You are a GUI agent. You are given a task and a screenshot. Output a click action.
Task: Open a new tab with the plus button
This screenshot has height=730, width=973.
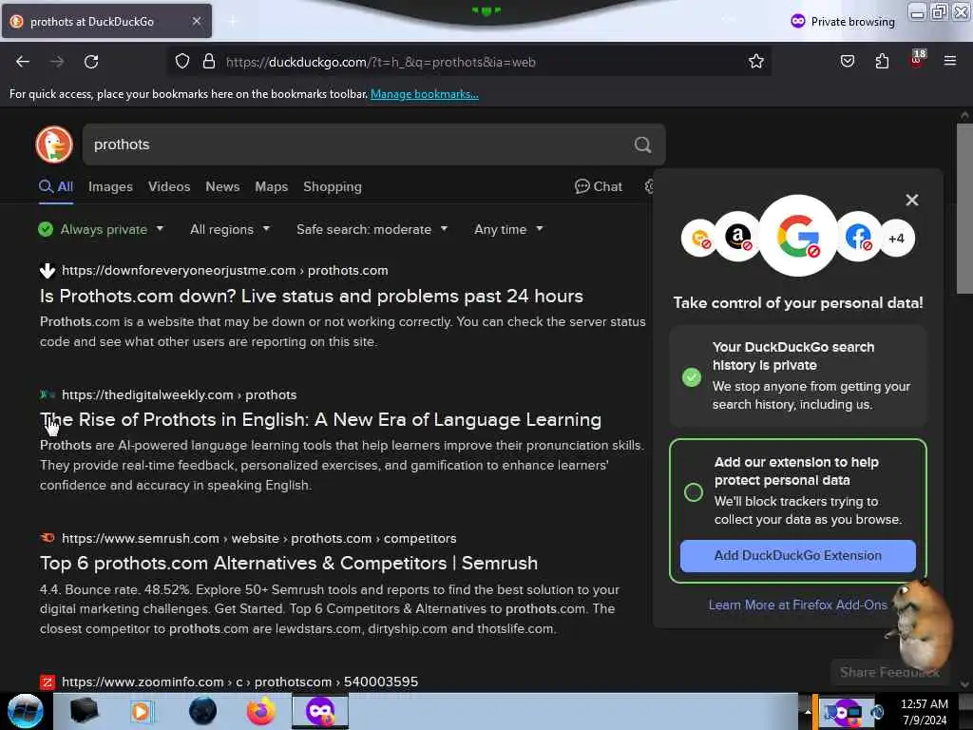pos(233,22)
